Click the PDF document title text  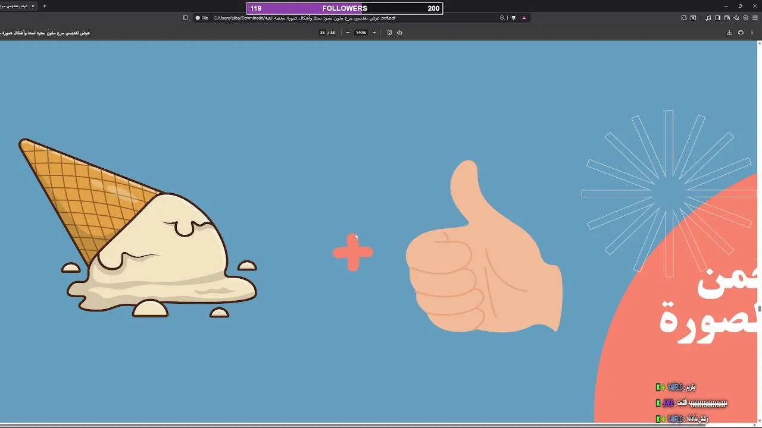[x=45, y=33]
